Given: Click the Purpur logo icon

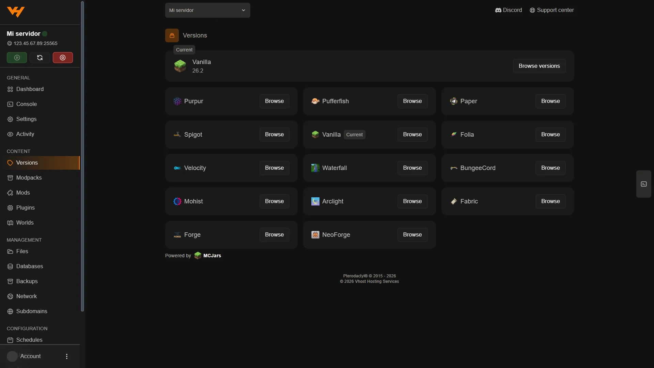Looking at the screenshot, I should coord(177,101).
